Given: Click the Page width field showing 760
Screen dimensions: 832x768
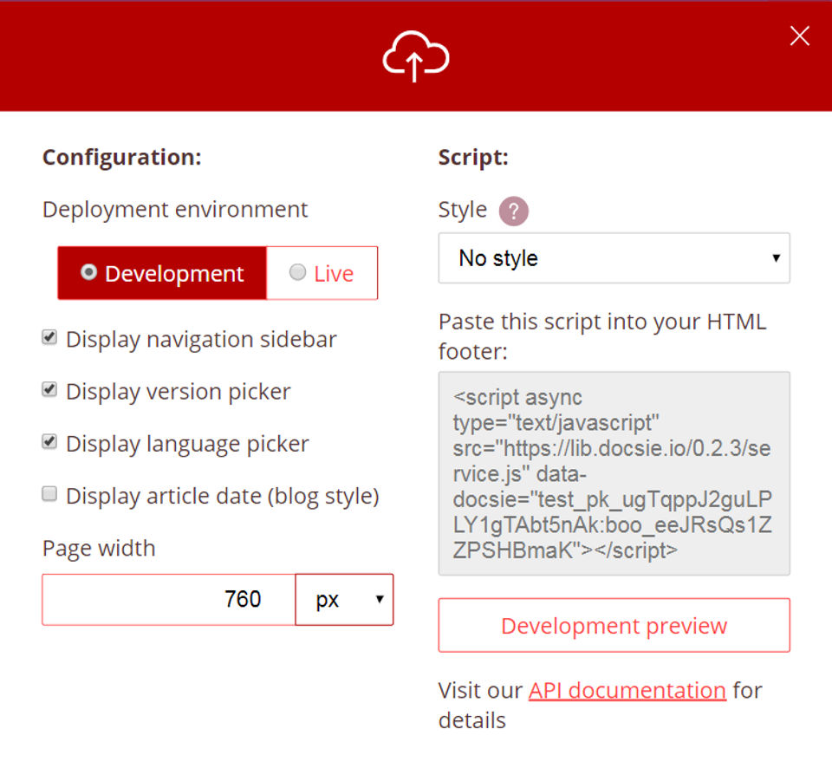Looking at the screenshot, I should [x=169, y=600].
